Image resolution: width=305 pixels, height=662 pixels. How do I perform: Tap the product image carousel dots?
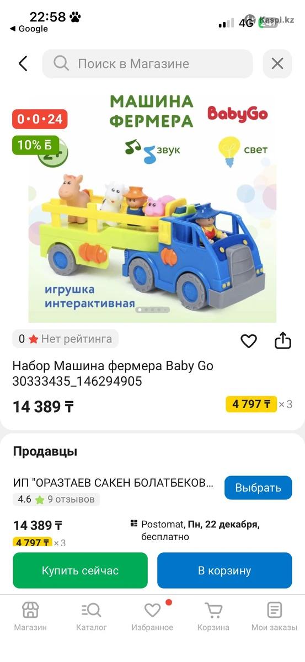click(153, 310)
